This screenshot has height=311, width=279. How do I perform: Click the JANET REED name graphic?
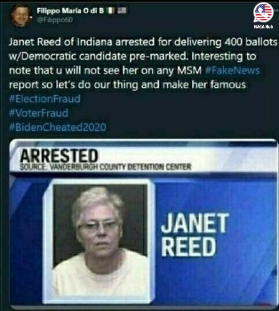195,234
